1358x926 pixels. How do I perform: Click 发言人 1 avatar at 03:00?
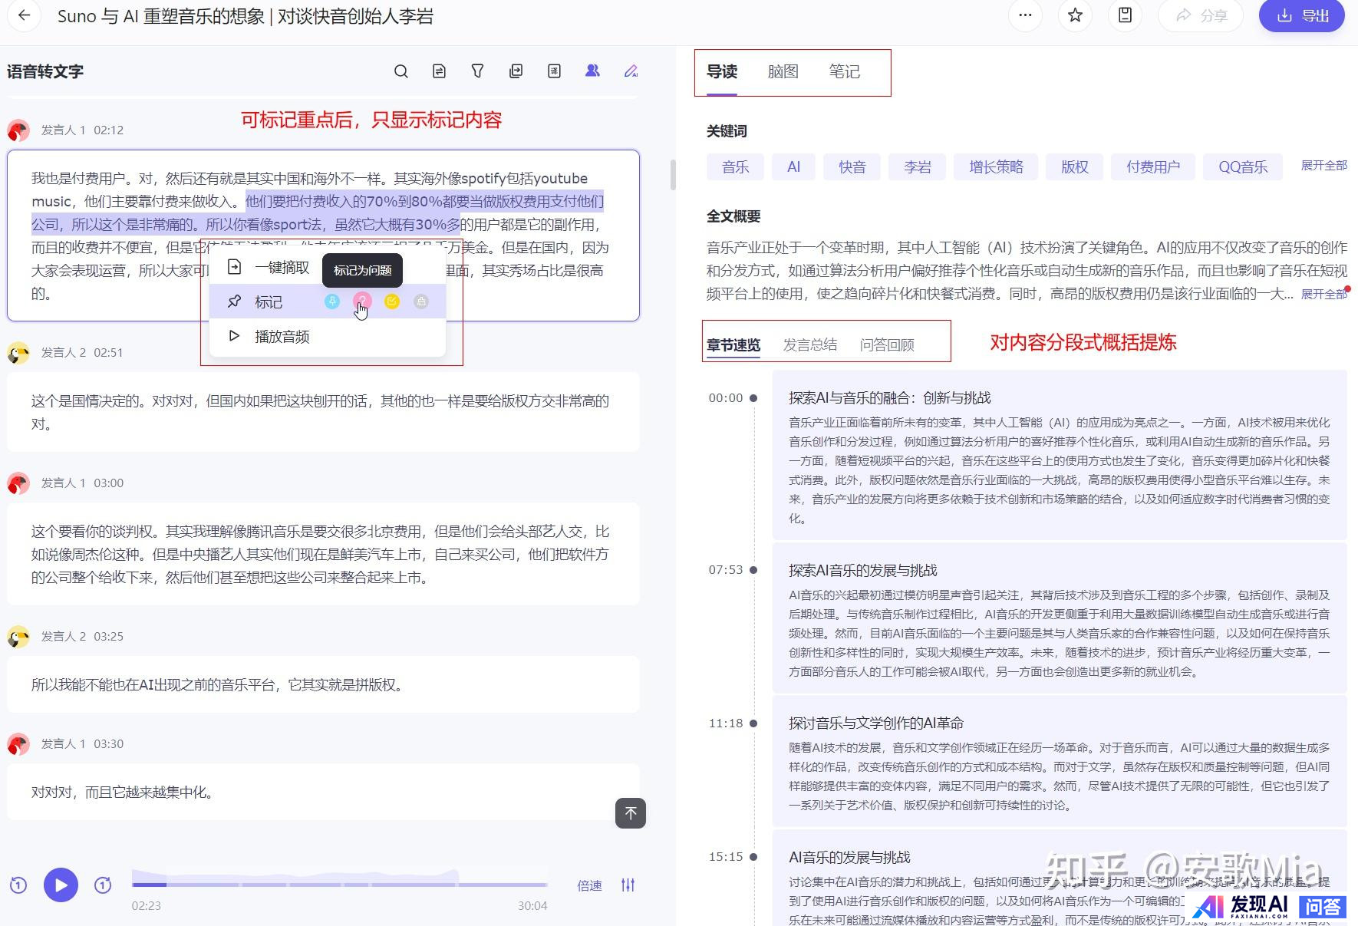click(18, 483)
